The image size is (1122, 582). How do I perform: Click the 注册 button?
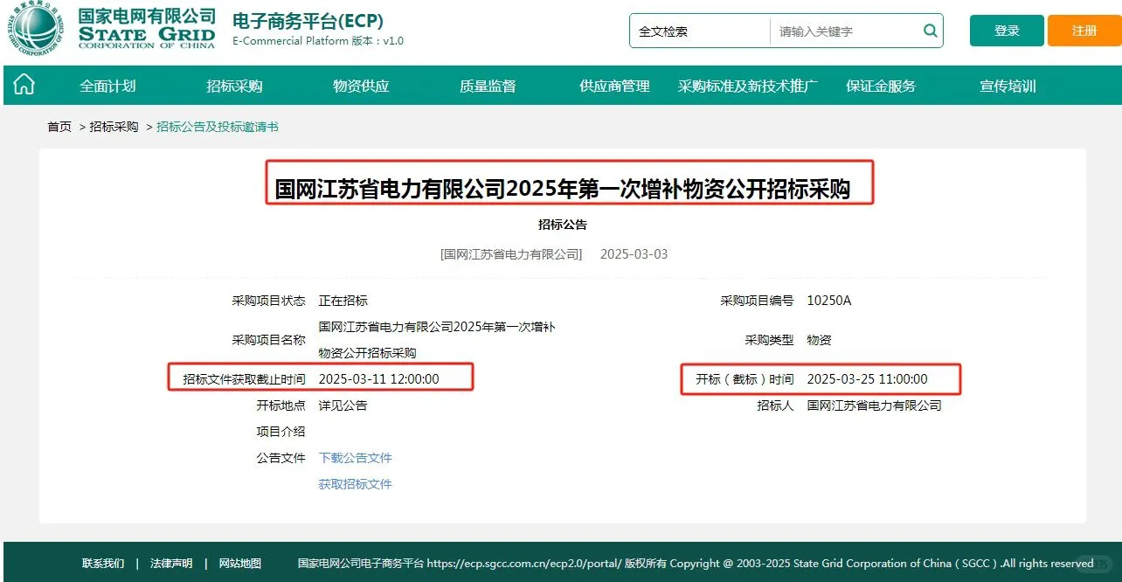1084,31
